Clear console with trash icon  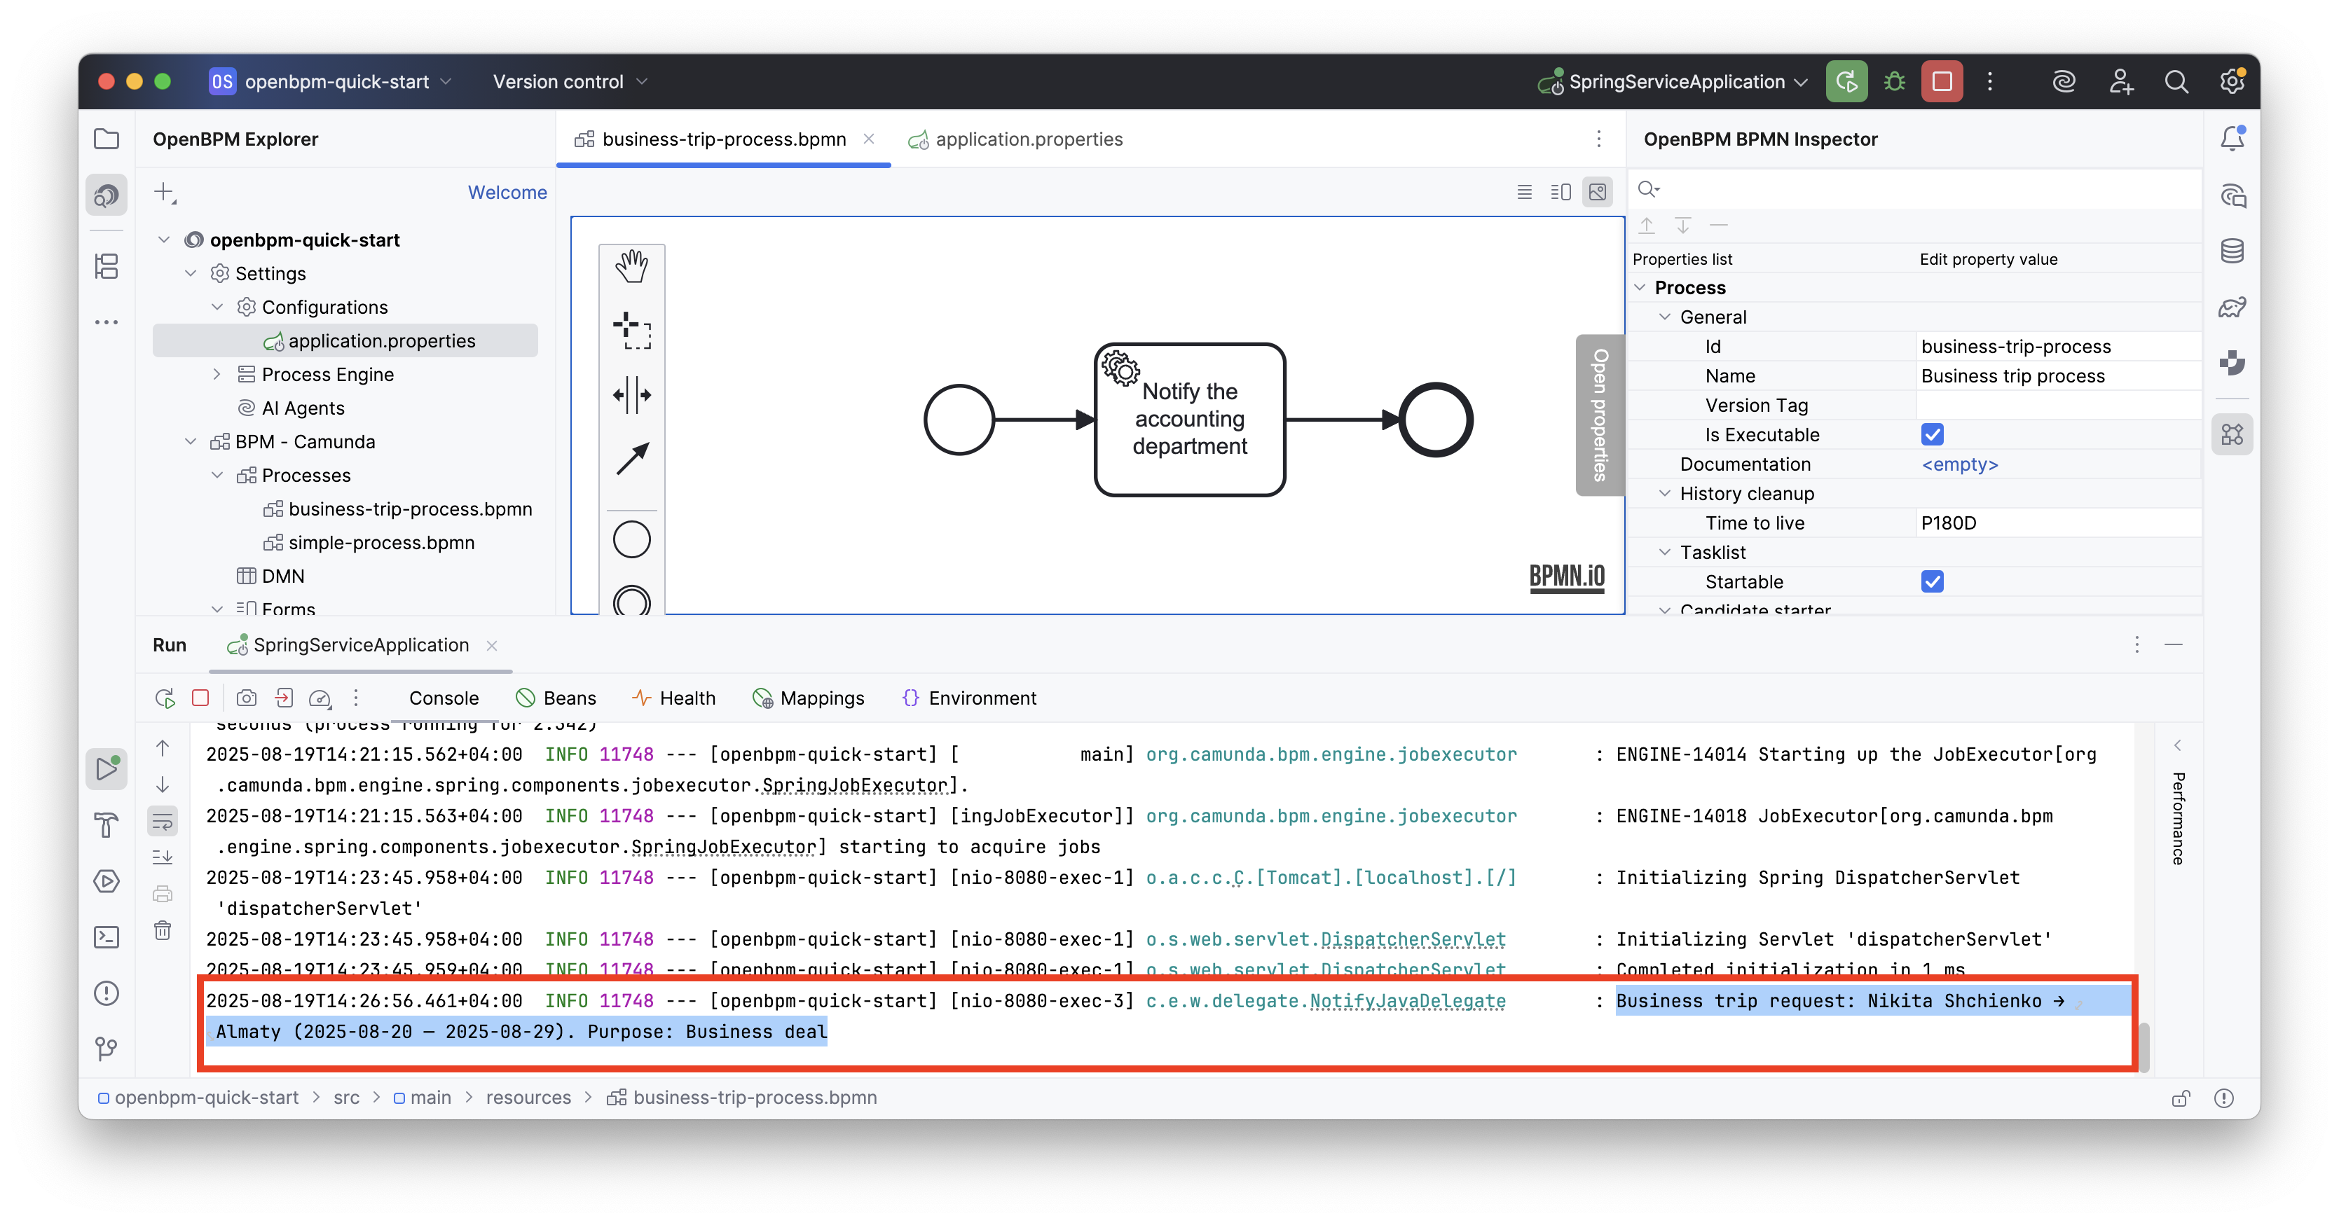(163, 931)
